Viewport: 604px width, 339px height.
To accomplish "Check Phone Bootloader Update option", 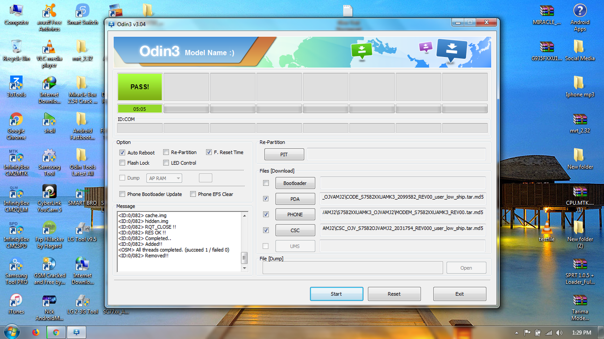I will pos(122,194).
